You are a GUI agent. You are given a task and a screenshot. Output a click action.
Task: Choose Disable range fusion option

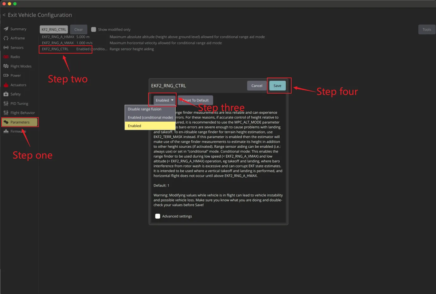pyautogui.click(x=150, y=109)
